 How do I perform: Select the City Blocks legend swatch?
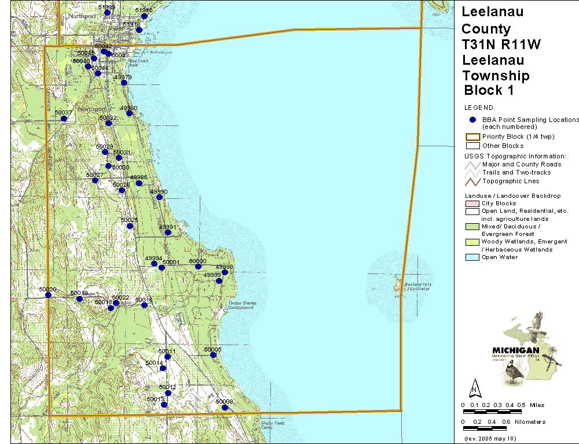tap(472, 203)
